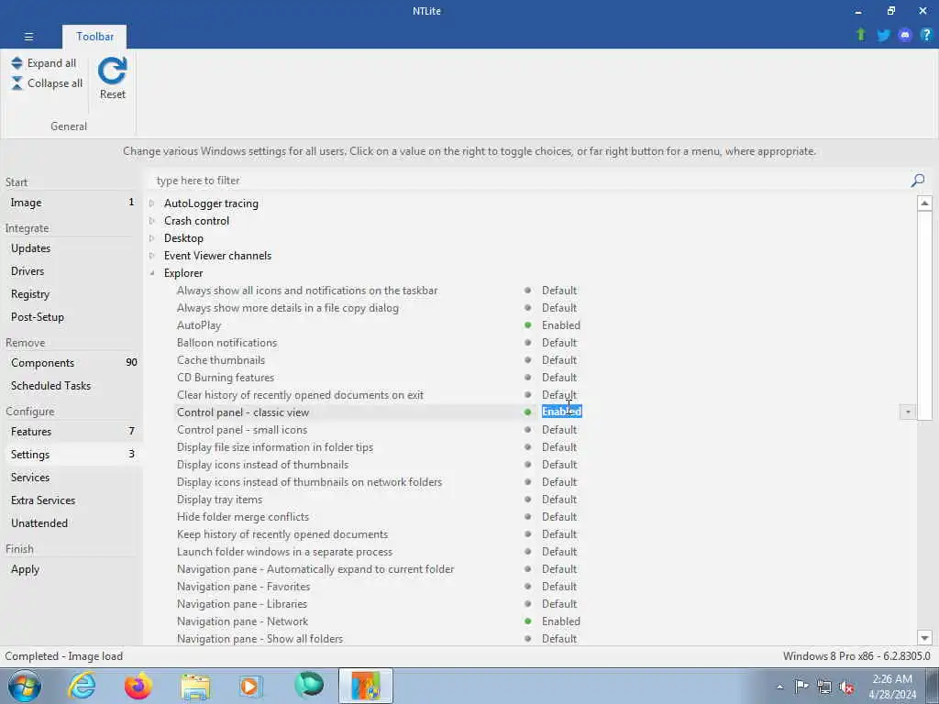Screen dimensions: 939x704
Task: Click the Collapse all hourglass icon
Action: coord(17,83)
